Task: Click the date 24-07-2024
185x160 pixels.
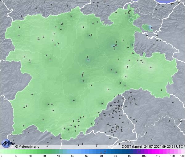Action: 153,146
